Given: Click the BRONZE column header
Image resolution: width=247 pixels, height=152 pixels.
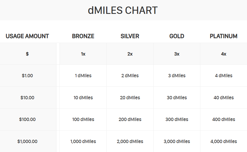Looking at the screenshot, I should pyautogui.click(x=83, y=36).
